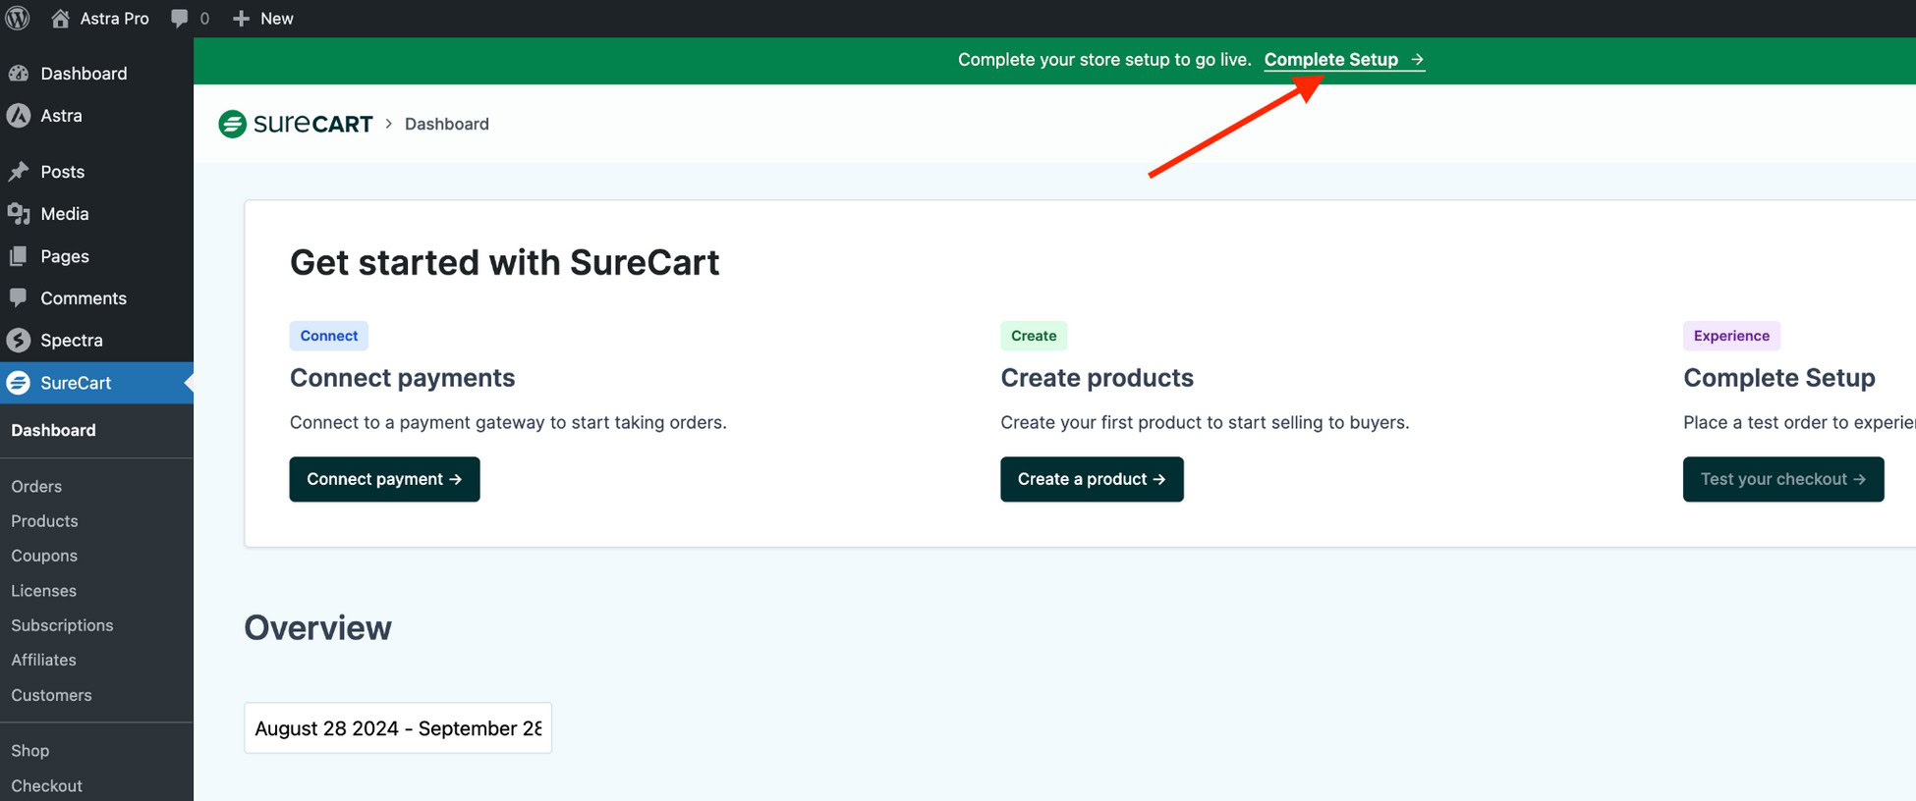1916x801 pixels.
Task: Click the SureCart logo in header
Action: (x=296, y=124)
